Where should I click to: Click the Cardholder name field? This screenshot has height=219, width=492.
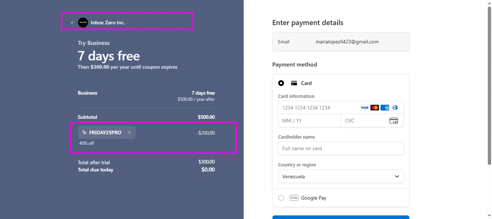(x=340, y=148)
